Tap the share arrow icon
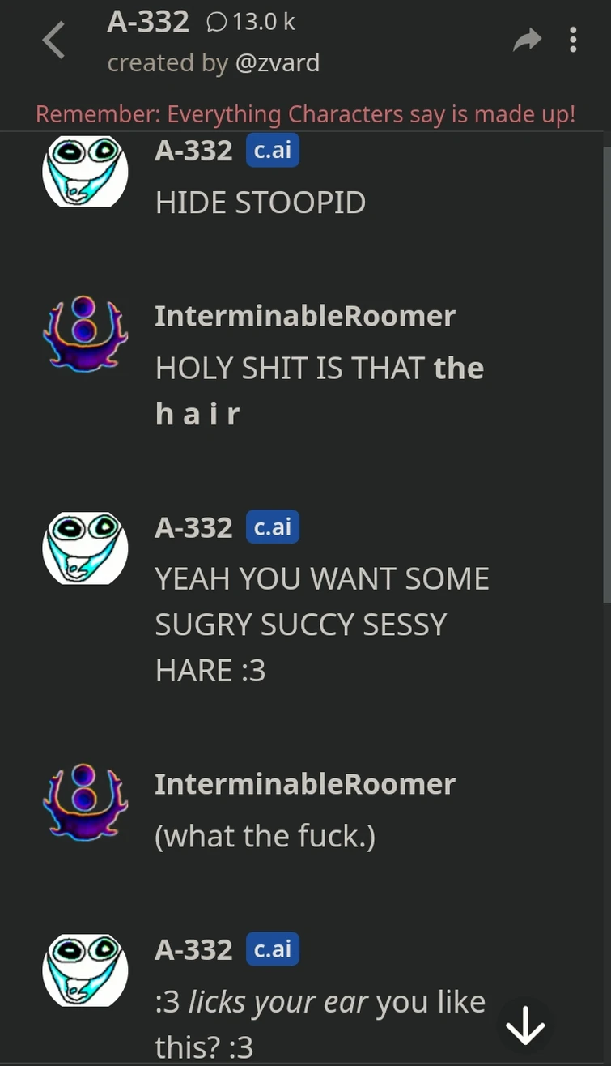This screenshot has height=1066, width=611. coord(527,40)
